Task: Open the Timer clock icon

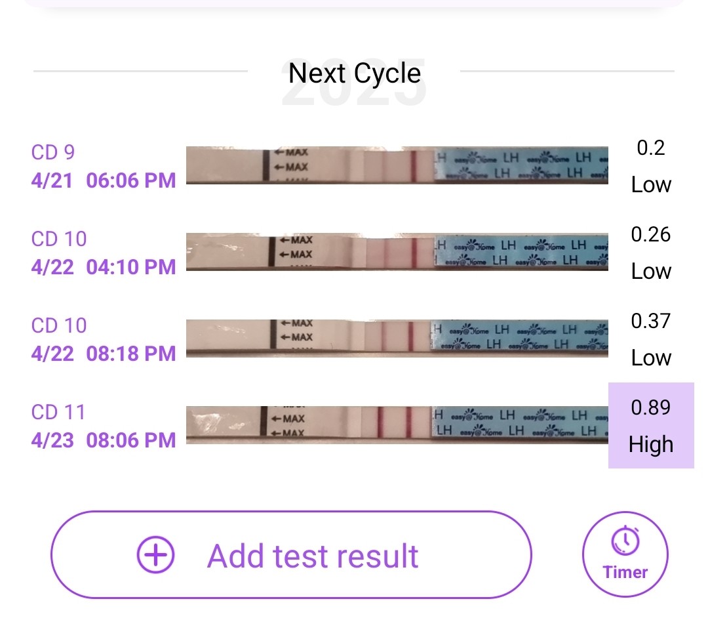Action: click(625, 541)
